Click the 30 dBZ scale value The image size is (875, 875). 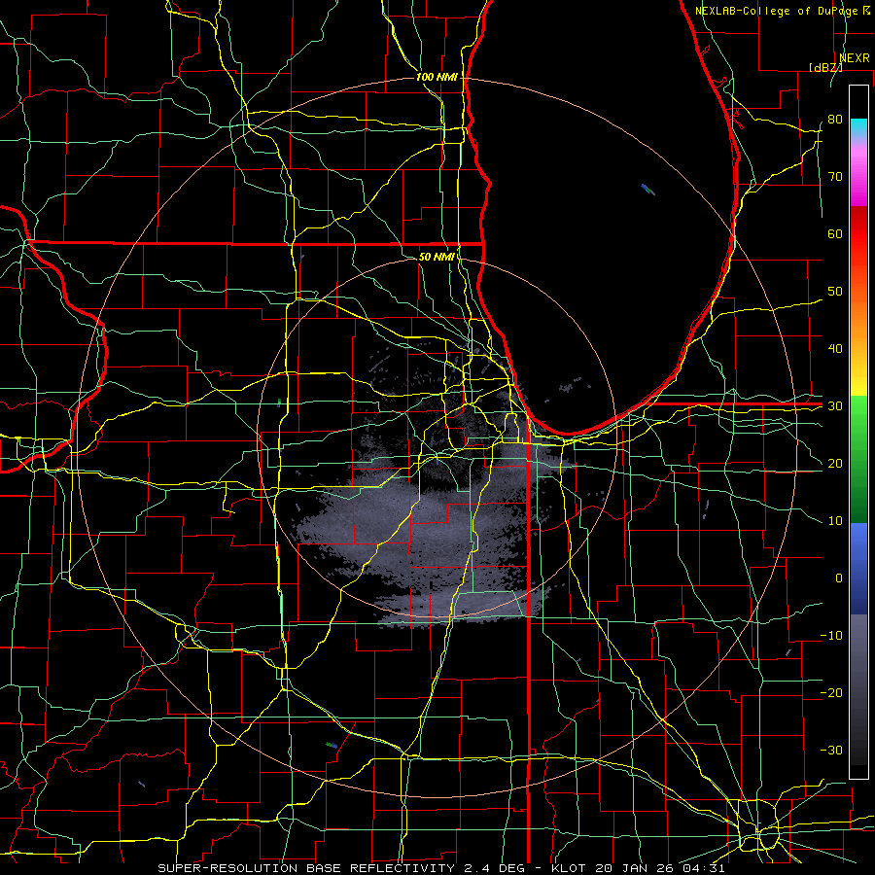click(835, 406)
